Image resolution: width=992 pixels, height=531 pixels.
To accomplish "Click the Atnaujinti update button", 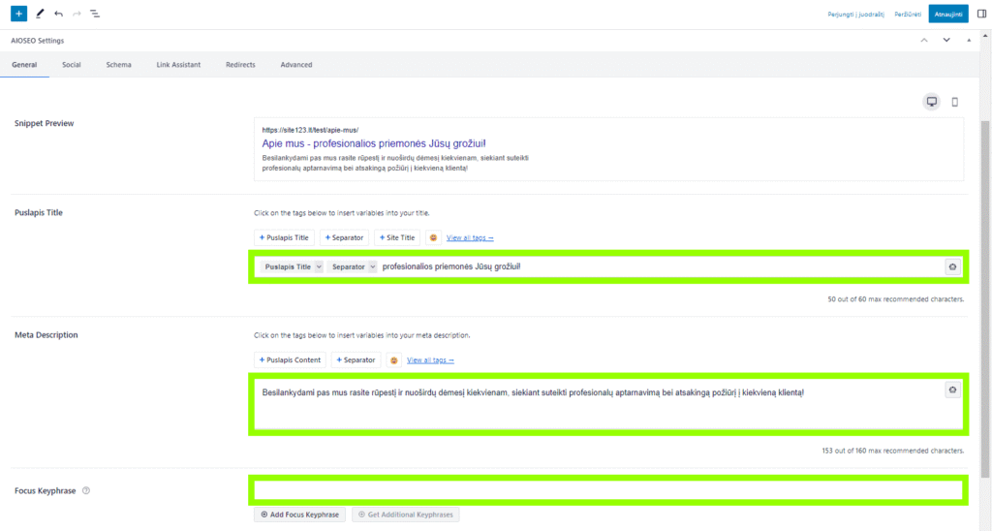I will click(x=947, y=14).
